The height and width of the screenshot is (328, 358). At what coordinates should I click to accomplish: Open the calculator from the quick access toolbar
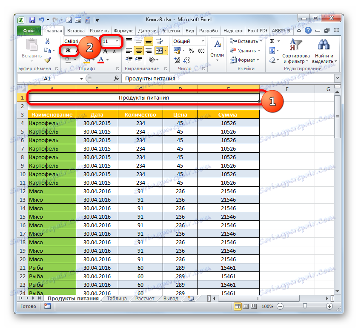(x=88, y=20)
